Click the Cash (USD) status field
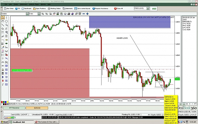 [19, 114]
